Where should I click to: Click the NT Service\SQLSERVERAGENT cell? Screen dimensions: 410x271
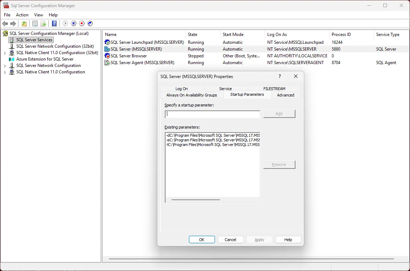click(x=295, y=63)
